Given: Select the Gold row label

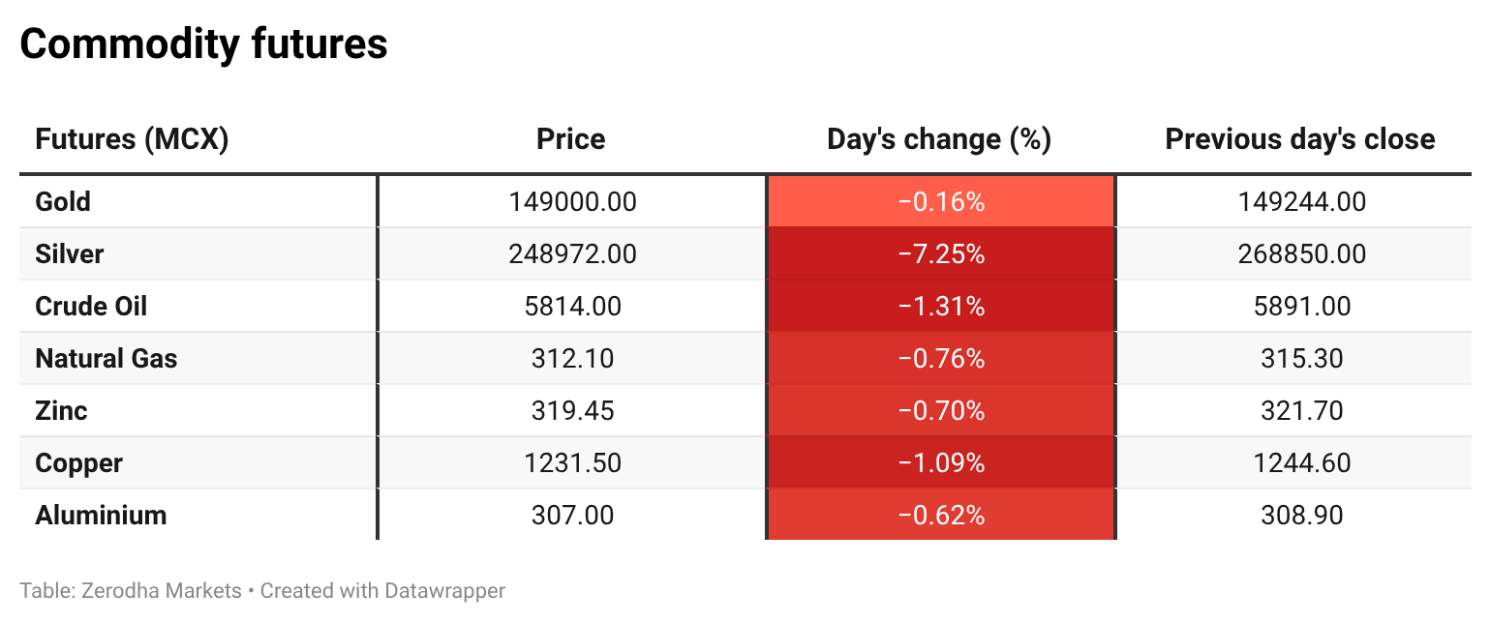Looking at the screenshot, I should (x=63, y=202).
